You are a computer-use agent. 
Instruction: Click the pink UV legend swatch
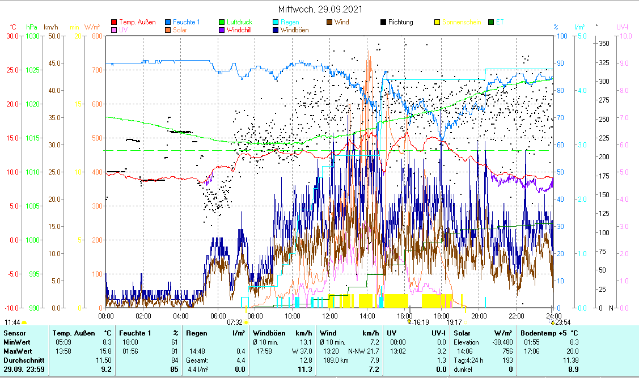115,30
